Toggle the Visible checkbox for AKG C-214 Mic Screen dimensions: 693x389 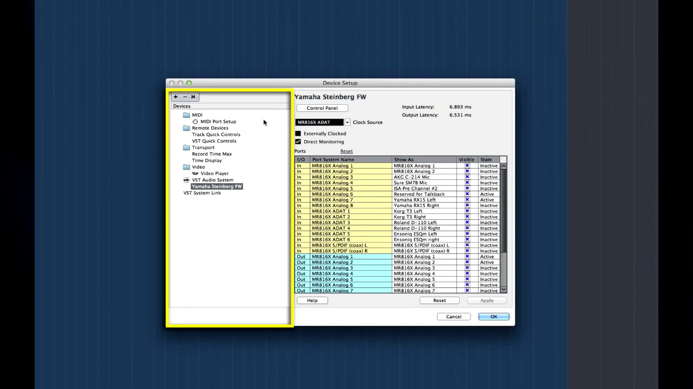click(467, 177)
